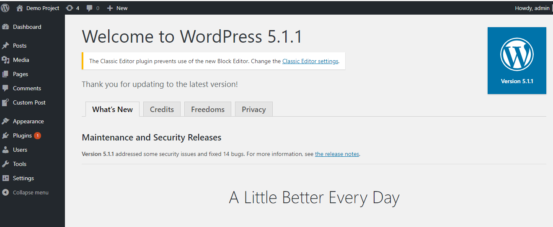The image size is (553, 227).
Task: Click the WordPress Version 5.1.1 badge
Action: (517, 61)
